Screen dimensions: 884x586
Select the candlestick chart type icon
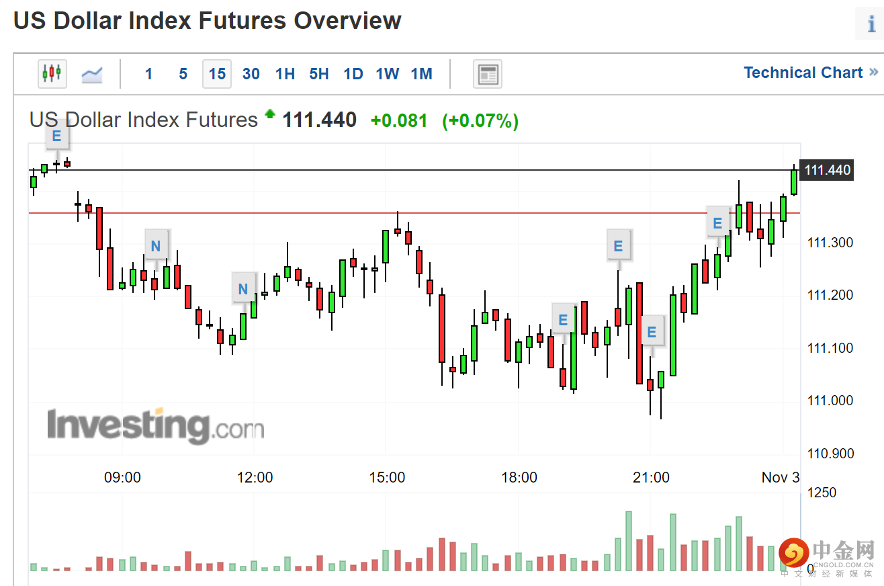(52, 73)
